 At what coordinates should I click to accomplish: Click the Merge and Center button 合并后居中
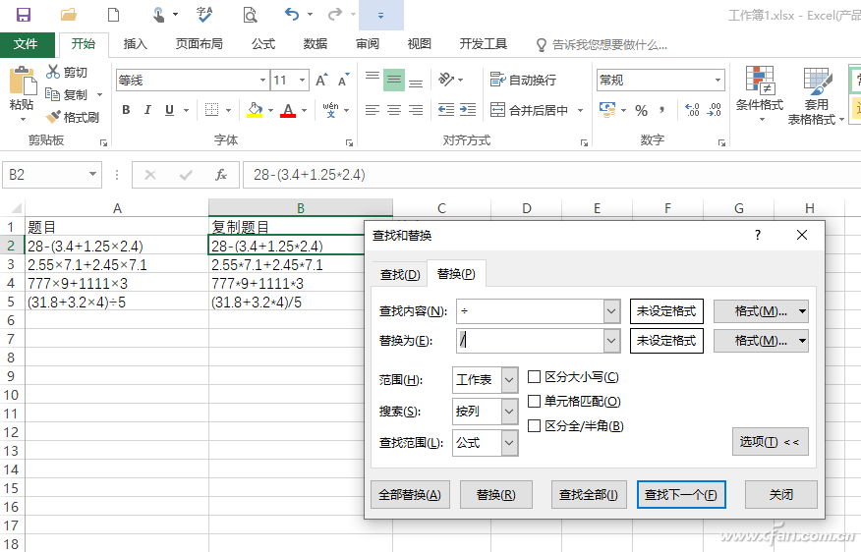(x=537, y=110)
